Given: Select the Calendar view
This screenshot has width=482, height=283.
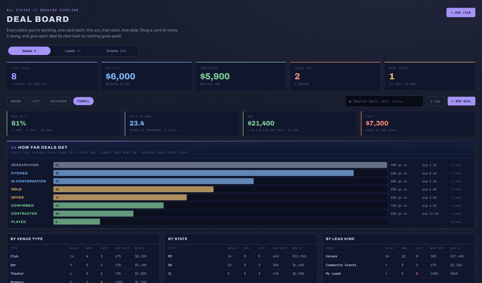Looking at the screenshot, I should click(58, 101).
